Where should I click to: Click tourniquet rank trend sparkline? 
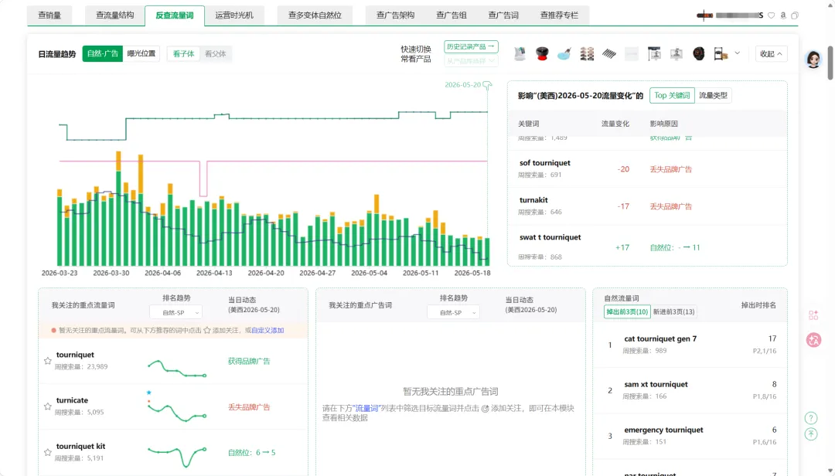(177, 368)
